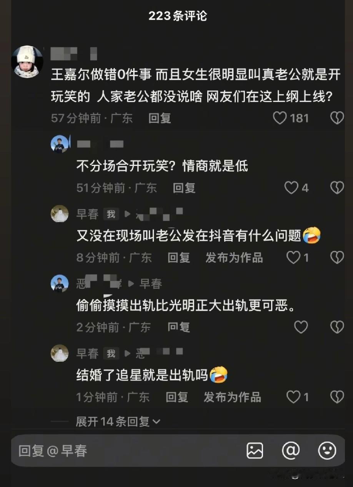This screenshot has width=353, height=487.
Task: Like the '结婚了追星就是出轨吗' reply
Action: tap(293, 397)
